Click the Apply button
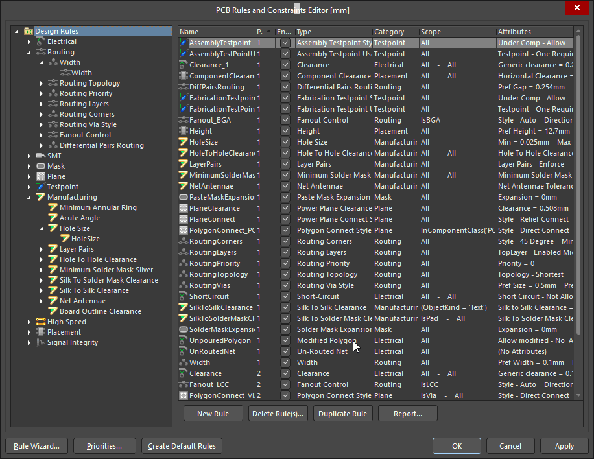594x459 pixels. coord(564,446)
